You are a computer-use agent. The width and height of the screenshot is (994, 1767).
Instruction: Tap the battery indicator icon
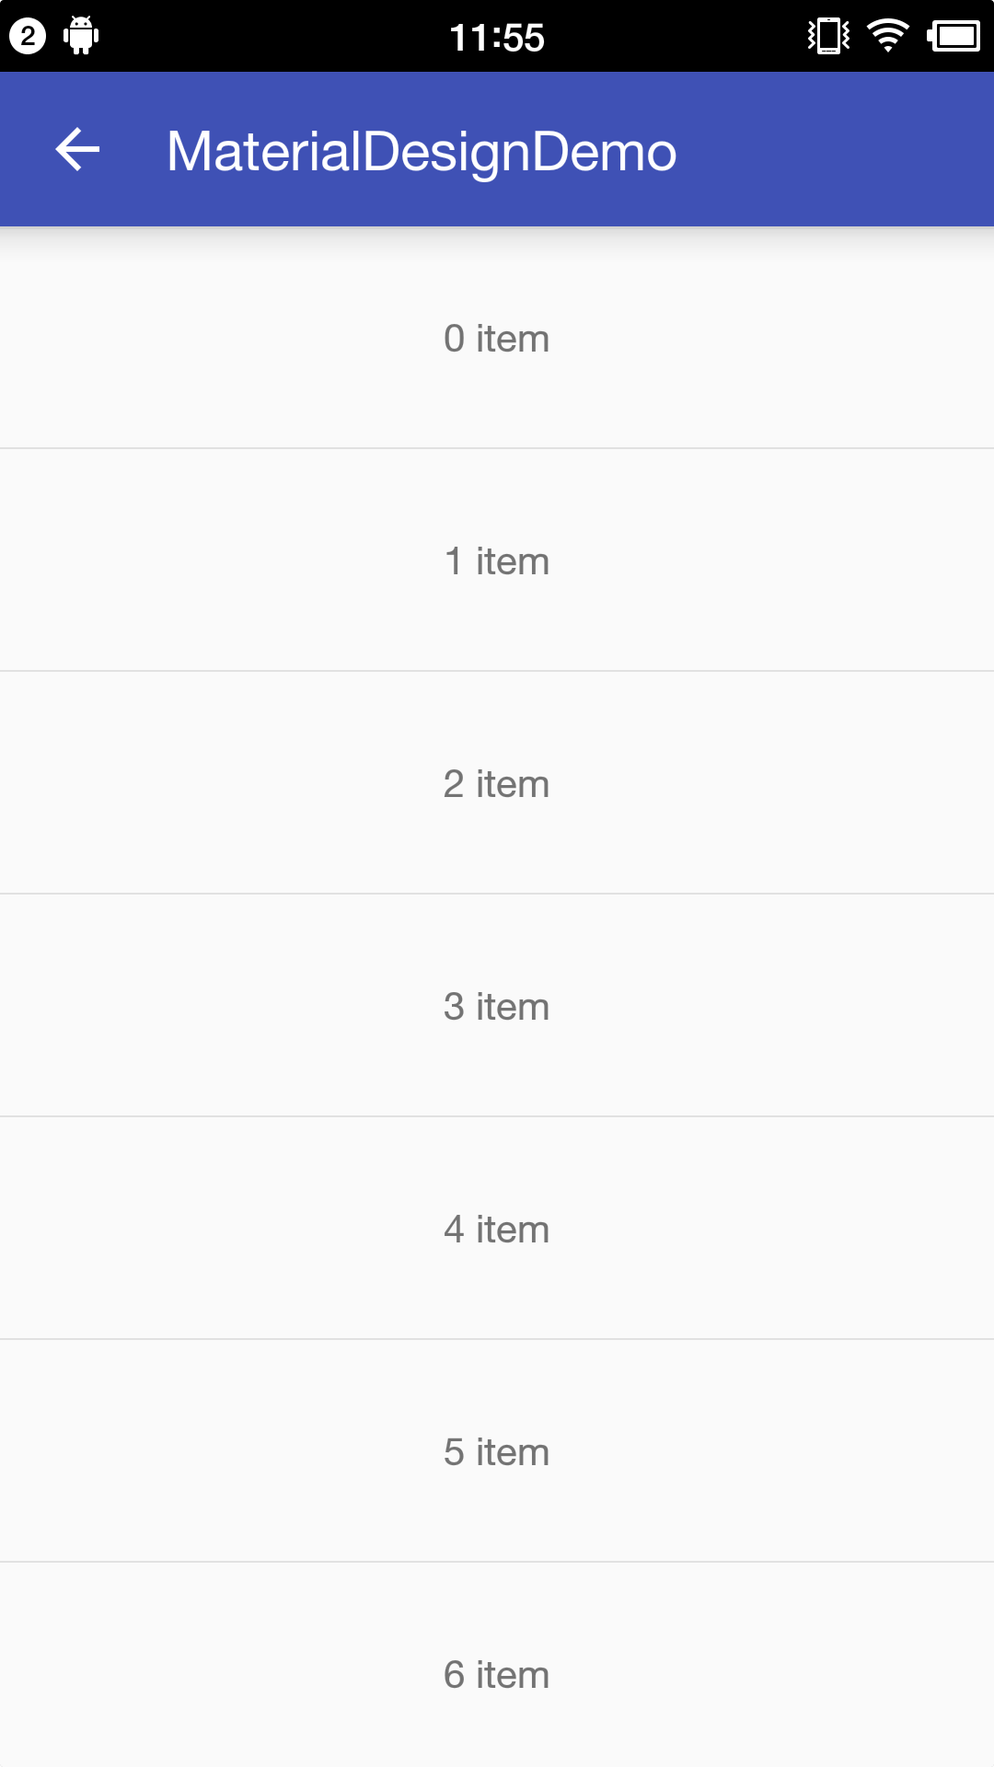coord(954,36)
